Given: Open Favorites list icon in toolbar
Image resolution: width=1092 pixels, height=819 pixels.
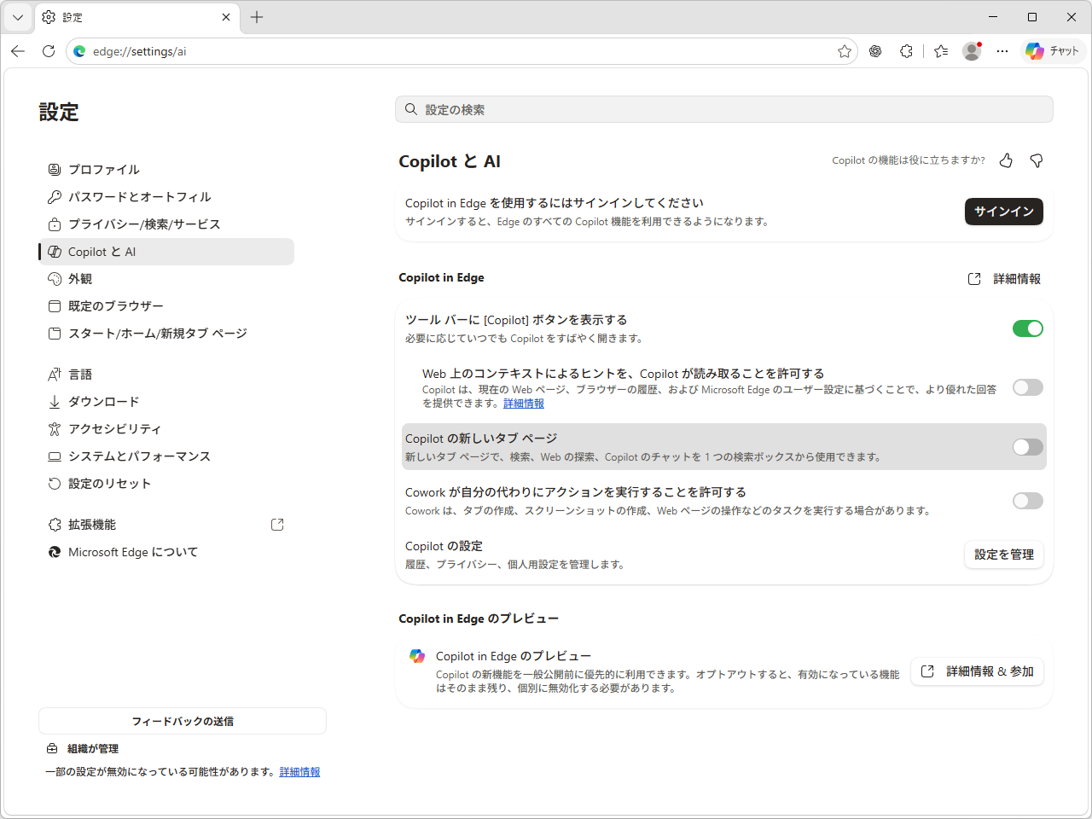Looking at the screenshot, I should pos(941,51).
